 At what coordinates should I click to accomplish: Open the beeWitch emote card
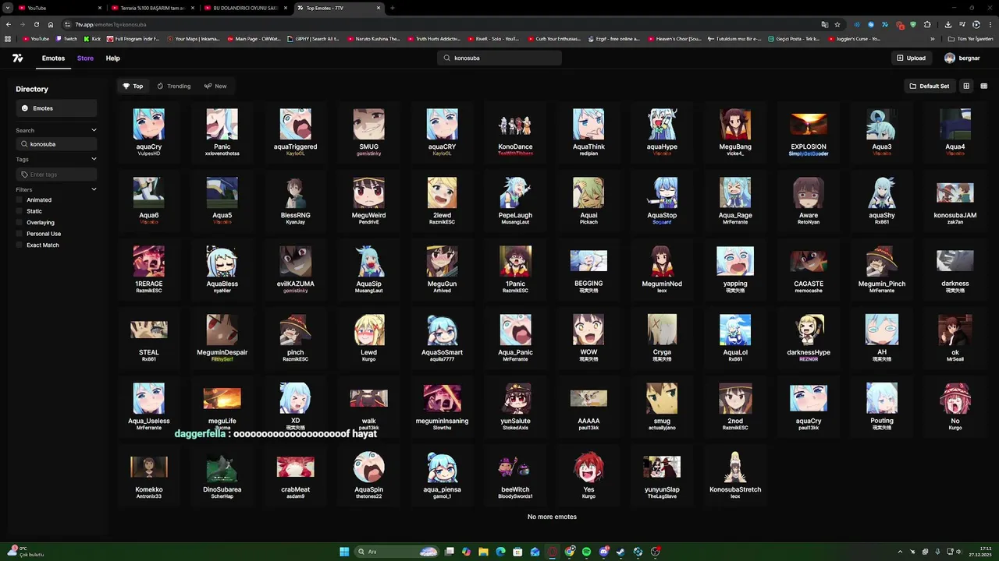click(515, 475)
